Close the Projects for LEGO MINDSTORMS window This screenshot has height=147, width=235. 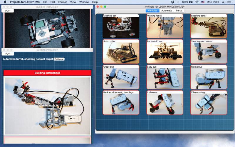pyautogui.click(x=98, y=6)
